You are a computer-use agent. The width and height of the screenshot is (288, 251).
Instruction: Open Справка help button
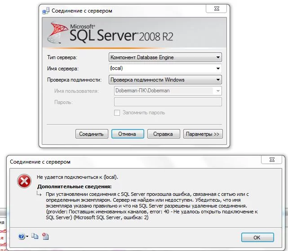point(164,134)
